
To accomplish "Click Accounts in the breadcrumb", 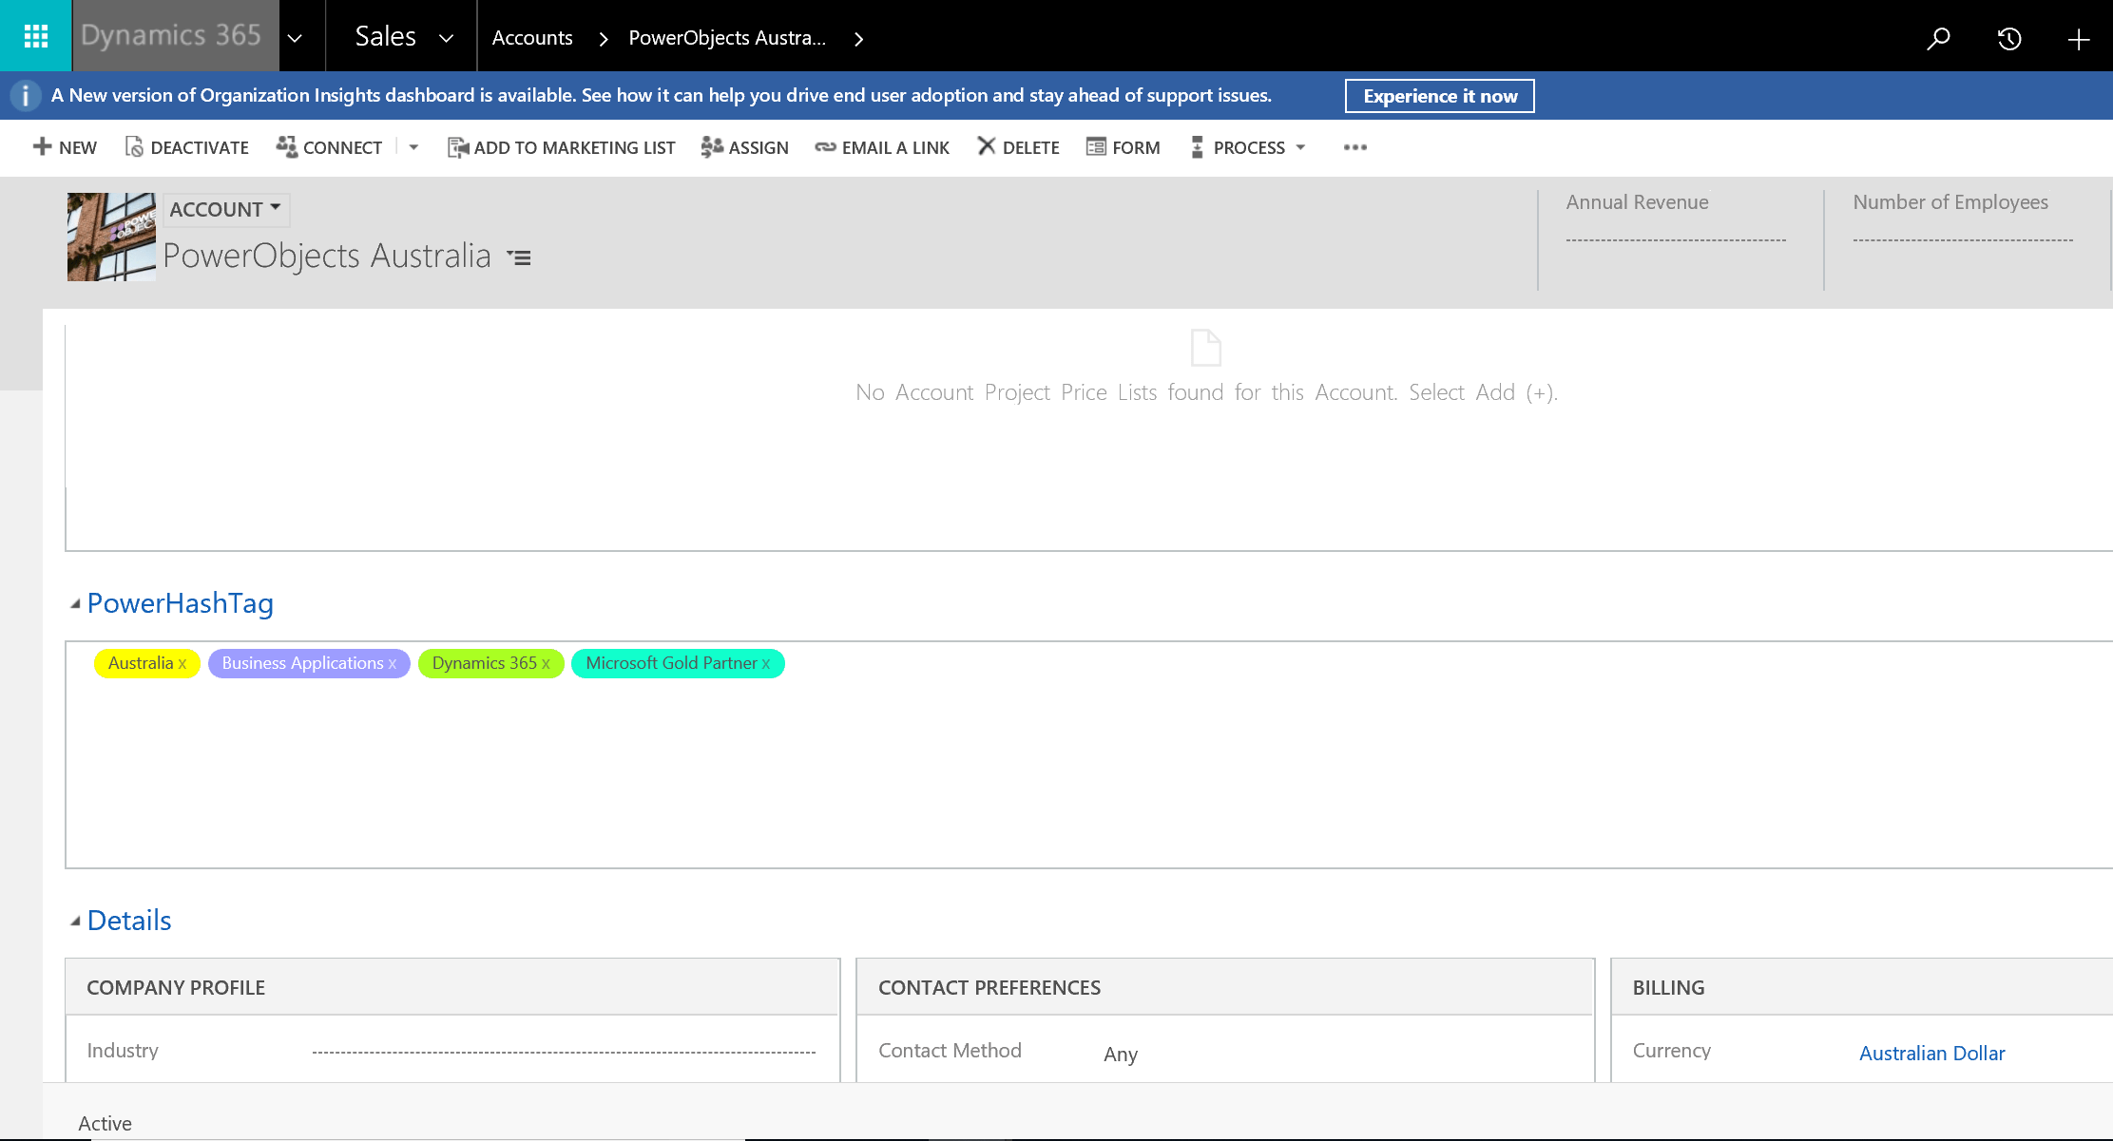I will (532, 38).
